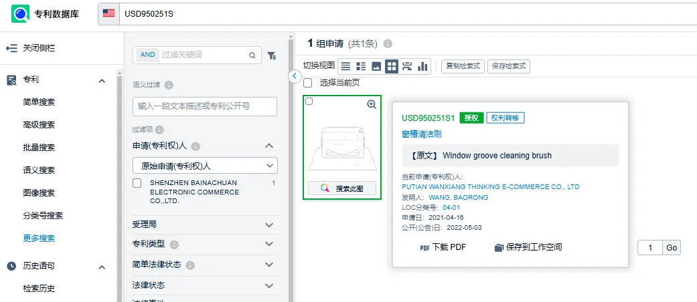Screen dimensions: 697x302
Task: Click the 权利转移 tag
Action: 506,118
